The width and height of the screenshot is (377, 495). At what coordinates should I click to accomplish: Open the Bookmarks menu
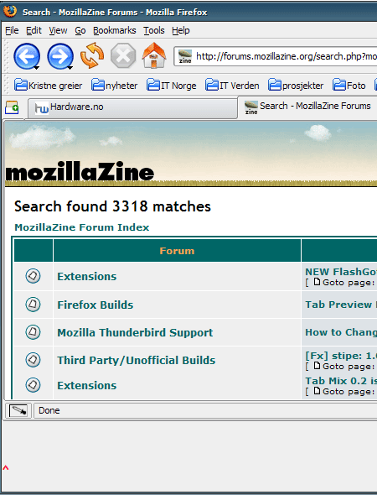pyautogui.click(x=115, y=30)
